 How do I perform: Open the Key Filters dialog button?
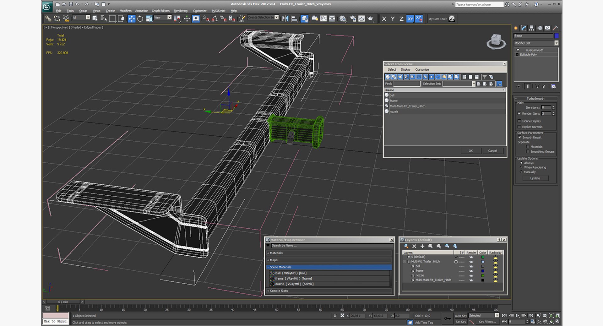coord(487,322)
